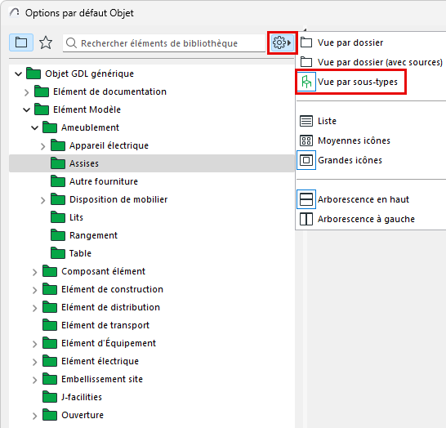
Task: Expand the Elément de documentation folder
Action: click(26, 92)
